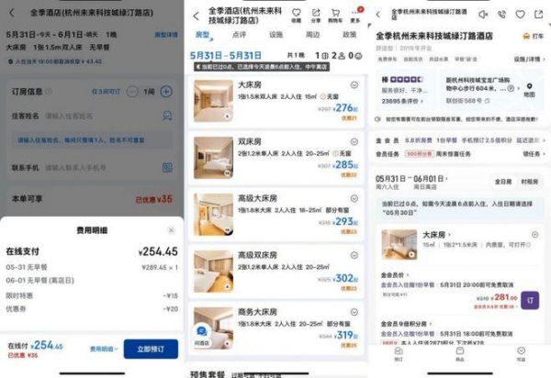Tap the plus button to add a room

[166, 92]
